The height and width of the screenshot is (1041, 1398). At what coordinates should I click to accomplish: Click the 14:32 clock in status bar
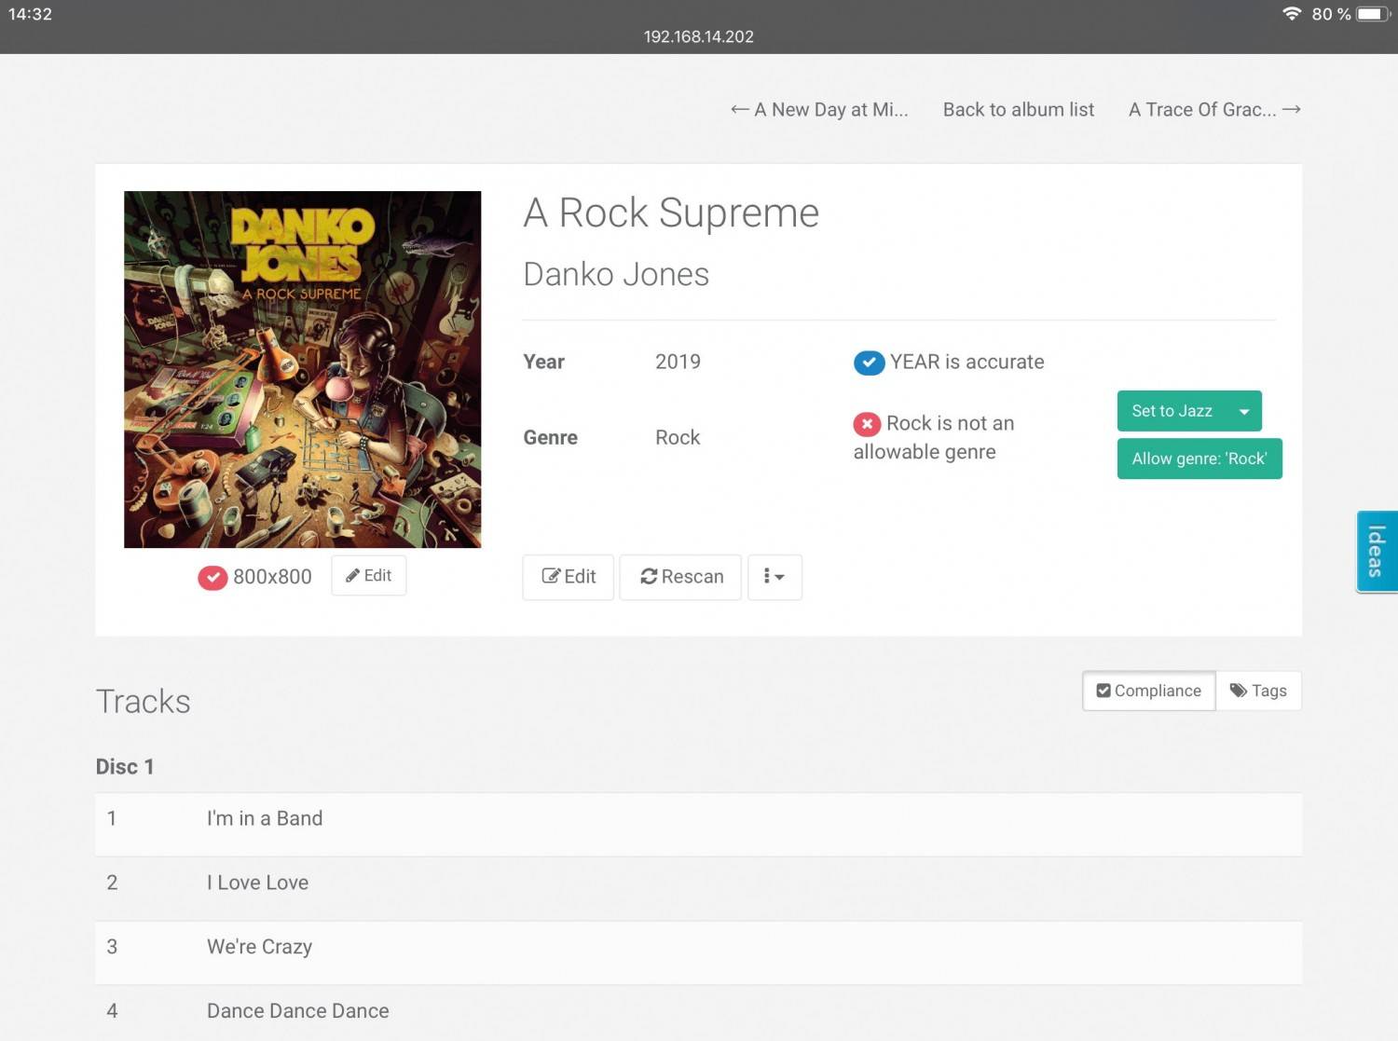(30, 14)
